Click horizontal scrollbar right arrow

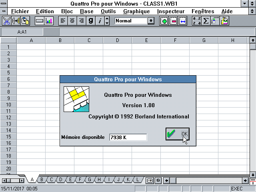pos(245,180)
